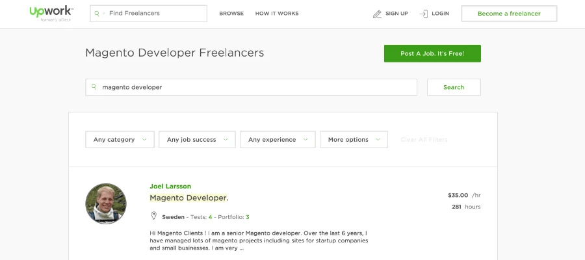Screen dimensions: 585x260
Task: Click the magnifier icon in Find Freelancers box
Action: (x=97, y=13)
